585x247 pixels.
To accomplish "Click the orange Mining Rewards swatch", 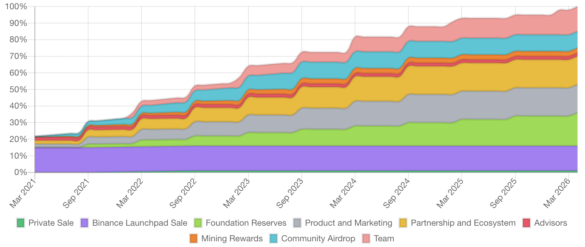I will [194, 238].
